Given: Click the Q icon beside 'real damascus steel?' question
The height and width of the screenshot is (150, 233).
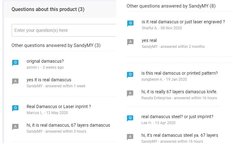Looking at the screenshot, I should (130, 118).
